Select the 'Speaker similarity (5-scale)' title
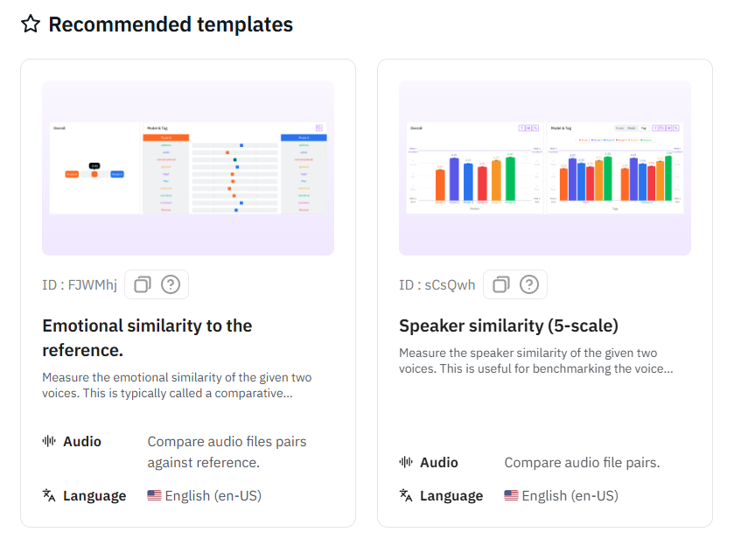This screenshot has width=734, height=546. point(508,326)
